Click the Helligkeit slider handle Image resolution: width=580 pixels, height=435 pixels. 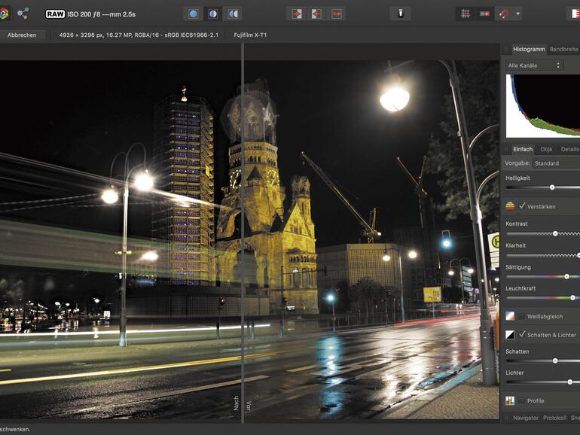point(552,187)
